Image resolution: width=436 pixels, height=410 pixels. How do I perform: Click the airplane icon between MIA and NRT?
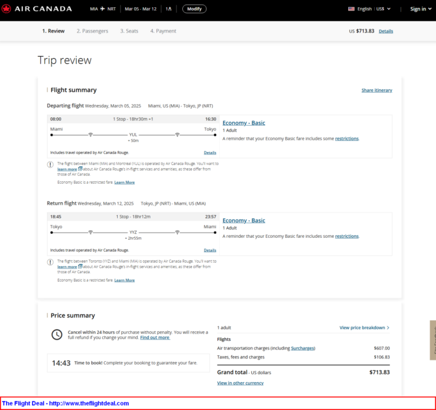click(x=103, y=9)
